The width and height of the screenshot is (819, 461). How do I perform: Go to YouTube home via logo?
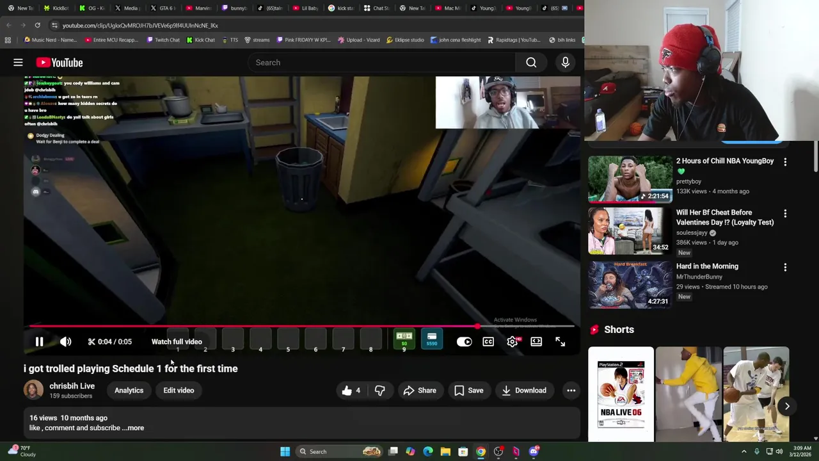tap(60, 62)
